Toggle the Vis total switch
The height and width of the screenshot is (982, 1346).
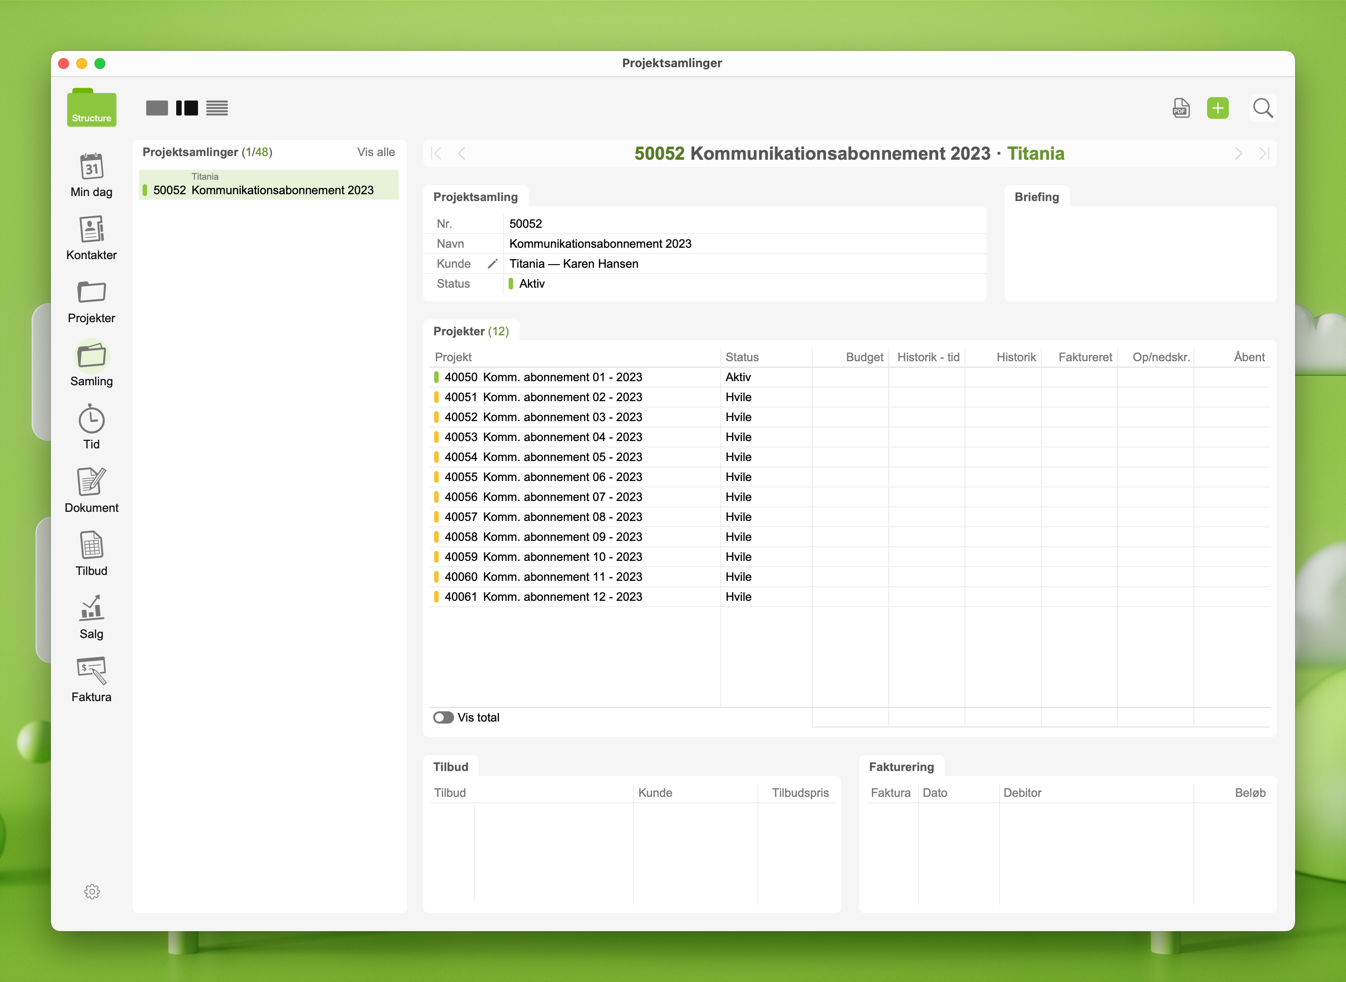443,717
